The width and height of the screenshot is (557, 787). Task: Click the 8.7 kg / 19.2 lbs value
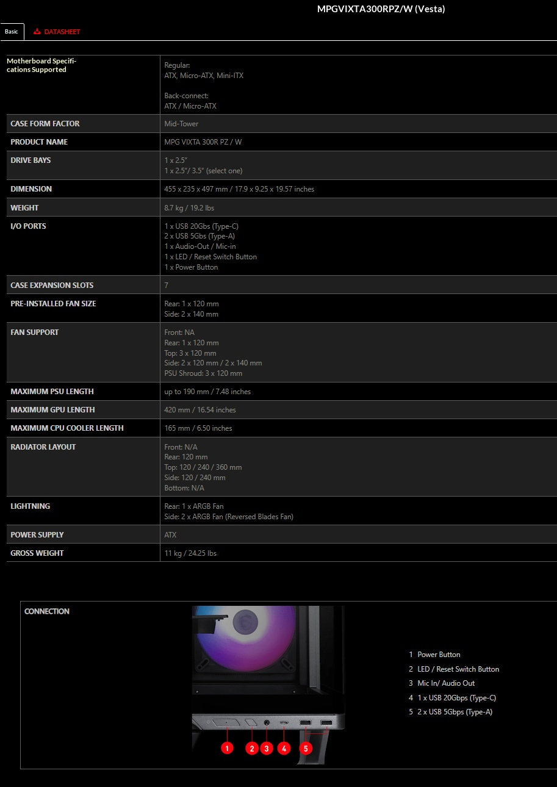pos(189,208)
